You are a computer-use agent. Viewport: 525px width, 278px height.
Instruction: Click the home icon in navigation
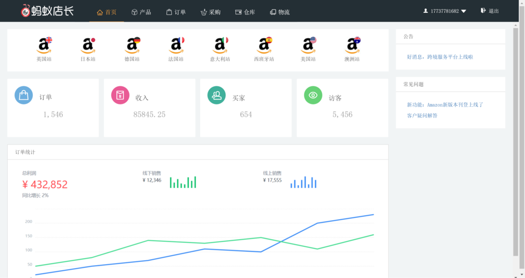point(100,12)
